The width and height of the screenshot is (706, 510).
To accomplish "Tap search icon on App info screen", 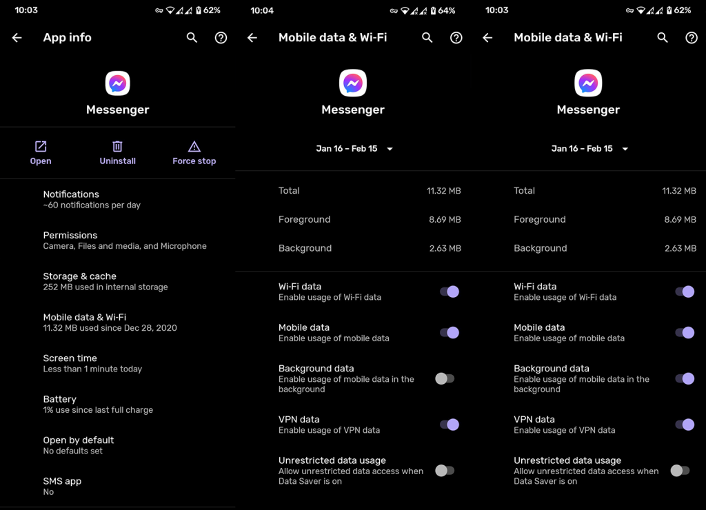I will (x=192, y=38).
